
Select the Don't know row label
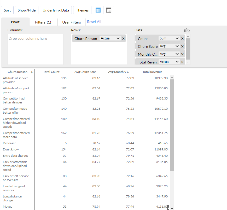click(11, 149)
